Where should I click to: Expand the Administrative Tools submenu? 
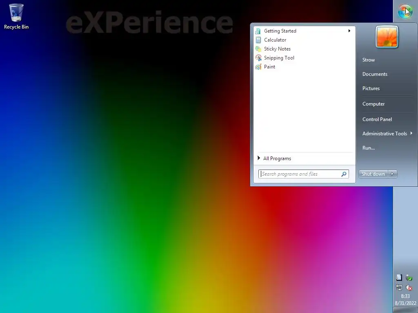(387, 134)
